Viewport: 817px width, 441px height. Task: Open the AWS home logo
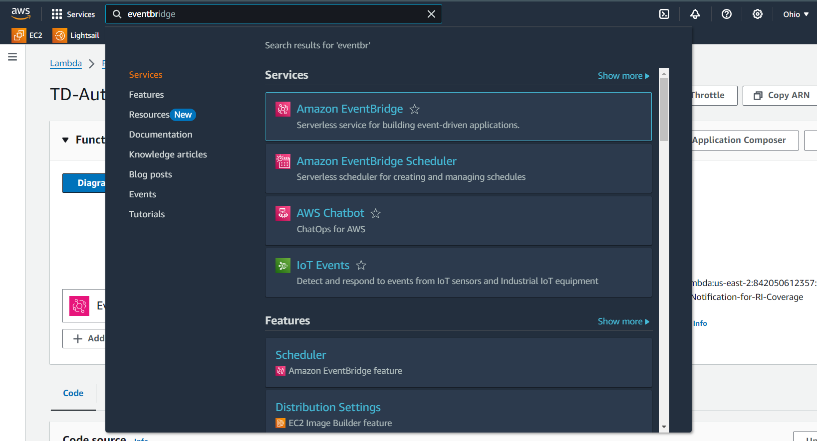pyautogui.click(x=20, y=13)
